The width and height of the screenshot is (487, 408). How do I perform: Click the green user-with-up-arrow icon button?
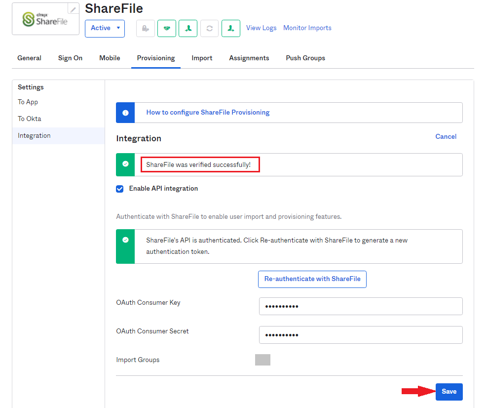pos(188,29)
